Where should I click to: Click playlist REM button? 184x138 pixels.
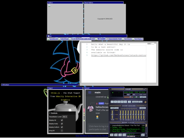116,135
